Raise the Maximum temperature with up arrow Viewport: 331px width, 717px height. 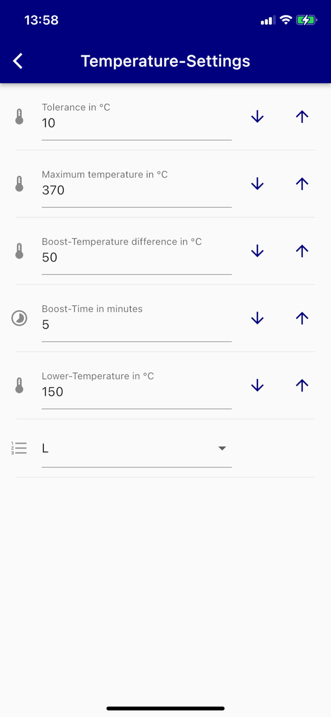tap(302, 184)
